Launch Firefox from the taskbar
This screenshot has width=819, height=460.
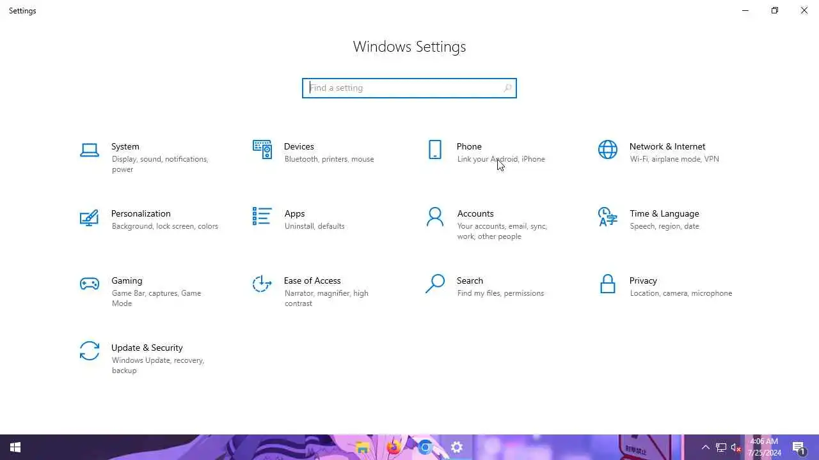click(394, 447)
